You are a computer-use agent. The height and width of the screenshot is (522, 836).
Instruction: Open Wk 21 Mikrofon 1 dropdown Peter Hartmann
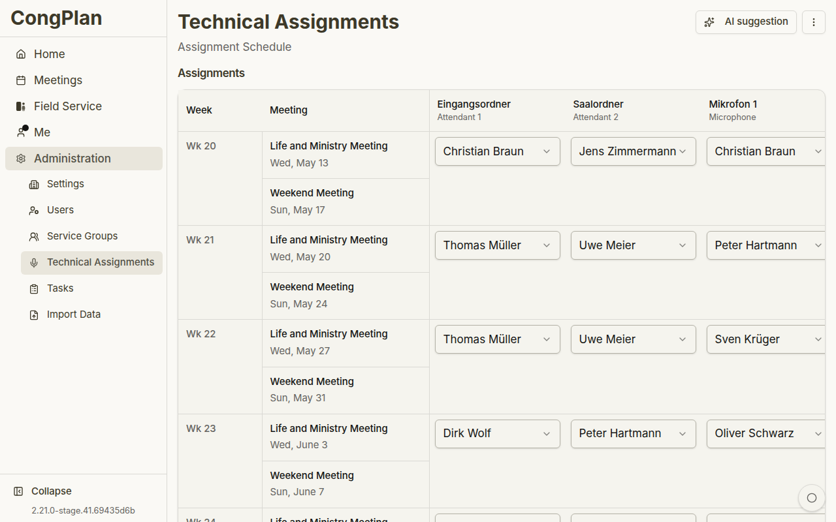pyautogui.click(x=766, y=245)
